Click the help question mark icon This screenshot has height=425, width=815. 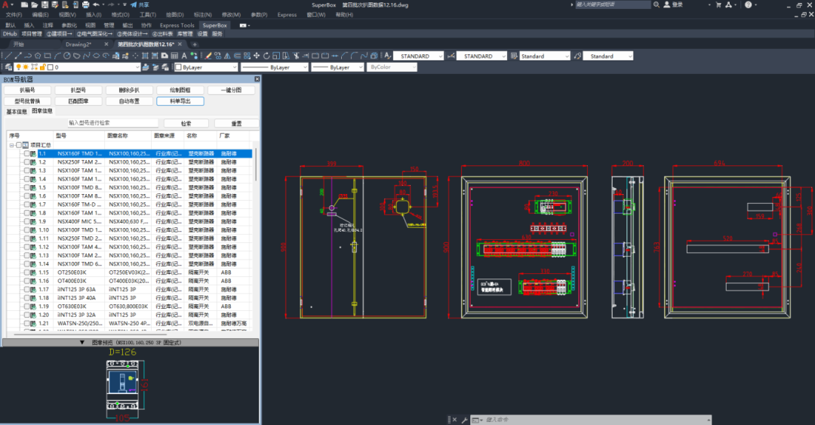[748, 5]
